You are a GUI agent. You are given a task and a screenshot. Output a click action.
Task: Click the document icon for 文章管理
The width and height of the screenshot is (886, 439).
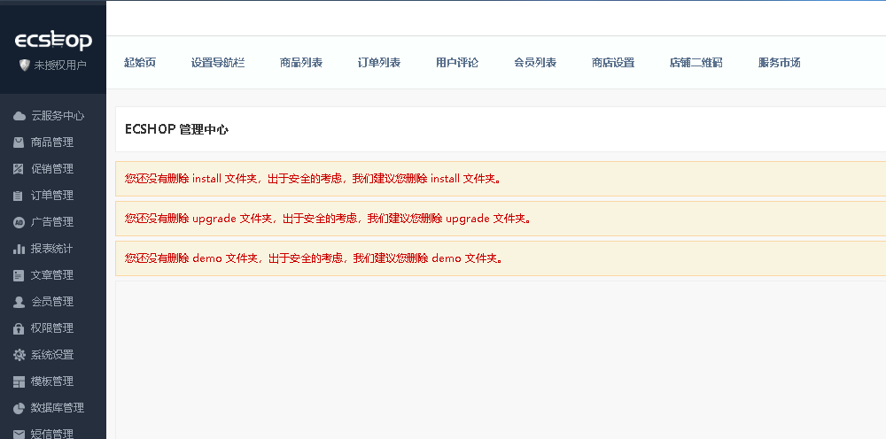pyautogui.click(x=19, y=275)
